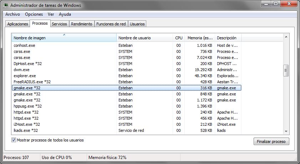Open the Funciones de red tab
The width and height of the screenshot is (300, 164).
click(x=111, y=24)
